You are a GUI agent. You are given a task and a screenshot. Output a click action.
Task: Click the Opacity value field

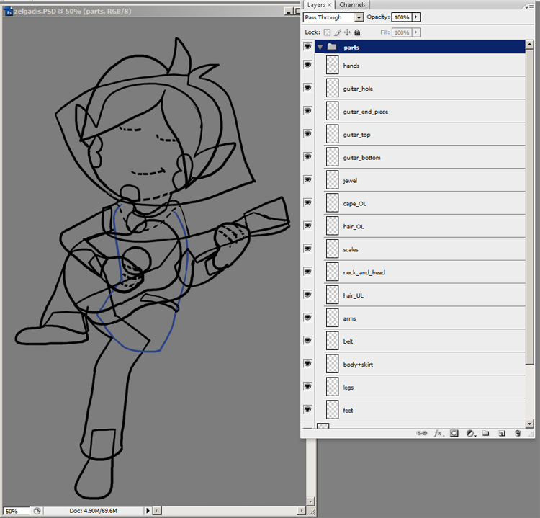click(402, 17)
